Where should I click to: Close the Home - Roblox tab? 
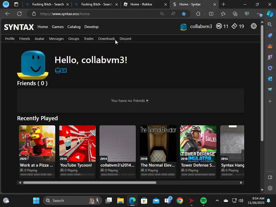click(165, 4)
